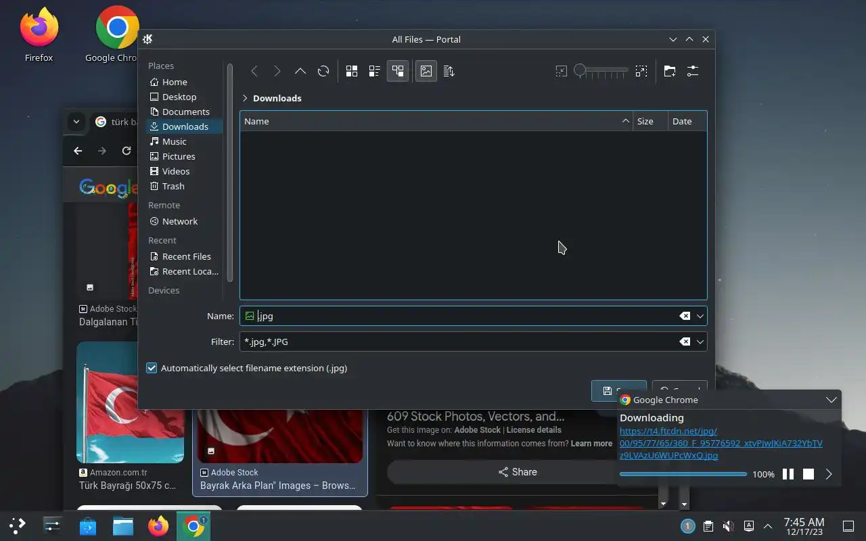
Task: Click the zoom out icon
Action: [x=562, y=71]
